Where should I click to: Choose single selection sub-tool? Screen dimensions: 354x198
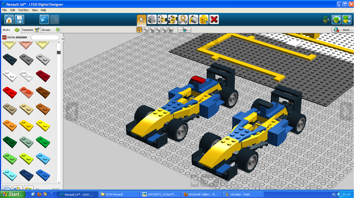point(139,30)
